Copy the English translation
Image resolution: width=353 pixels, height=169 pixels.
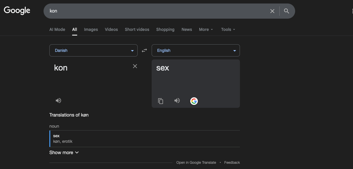point(160,101)
